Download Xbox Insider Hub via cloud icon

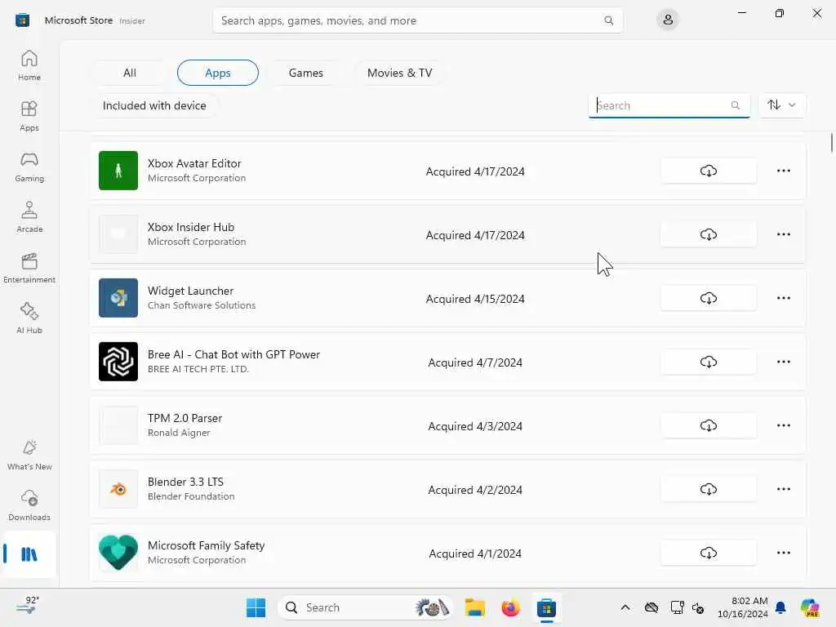[708, 234]
